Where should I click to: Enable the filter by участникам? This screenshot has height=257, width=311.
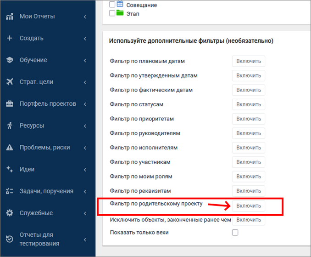click(x=249, y=162)
